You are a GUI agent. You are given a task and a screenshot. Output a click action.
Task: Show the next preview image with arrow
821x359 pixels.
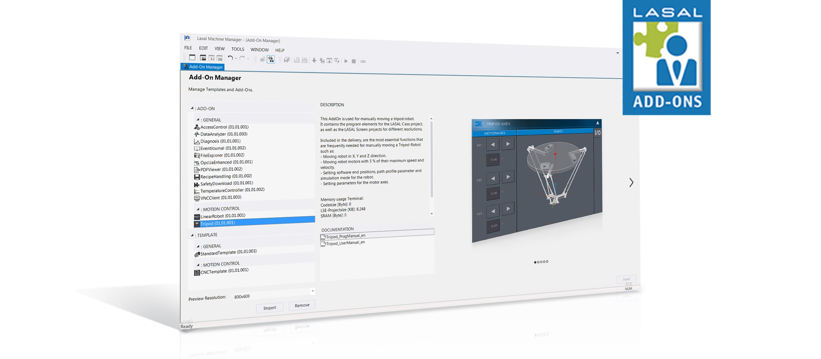[x=631, y=182]
